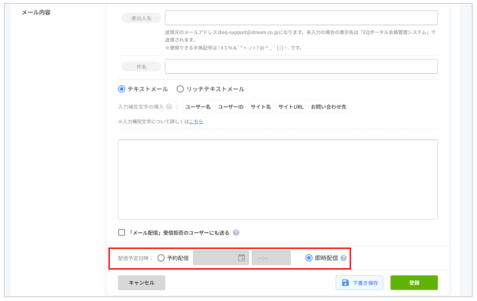Click the 件名 input field
This screenshot has width=477, height=301.
[301, 66]
